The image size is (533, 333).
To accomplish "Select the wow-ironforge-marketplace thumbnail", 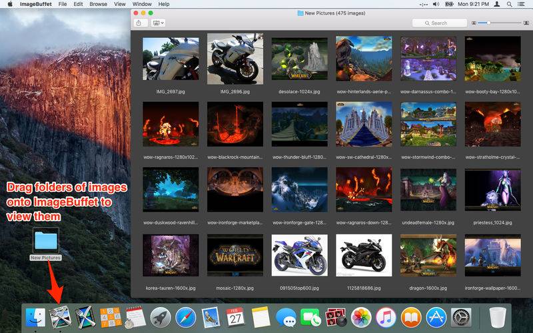I will [x=235, y=190].
